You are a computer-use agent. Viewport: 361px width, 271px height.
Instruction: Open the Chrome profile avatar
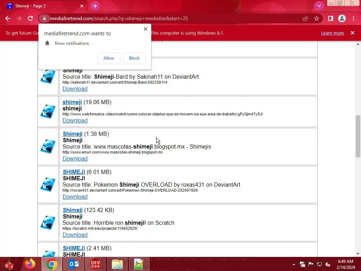pos(342,18)
